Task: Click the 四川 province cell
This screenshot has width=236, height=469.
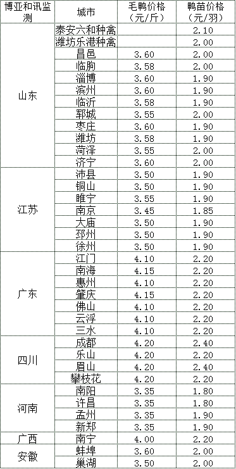Action: [27, 360]
